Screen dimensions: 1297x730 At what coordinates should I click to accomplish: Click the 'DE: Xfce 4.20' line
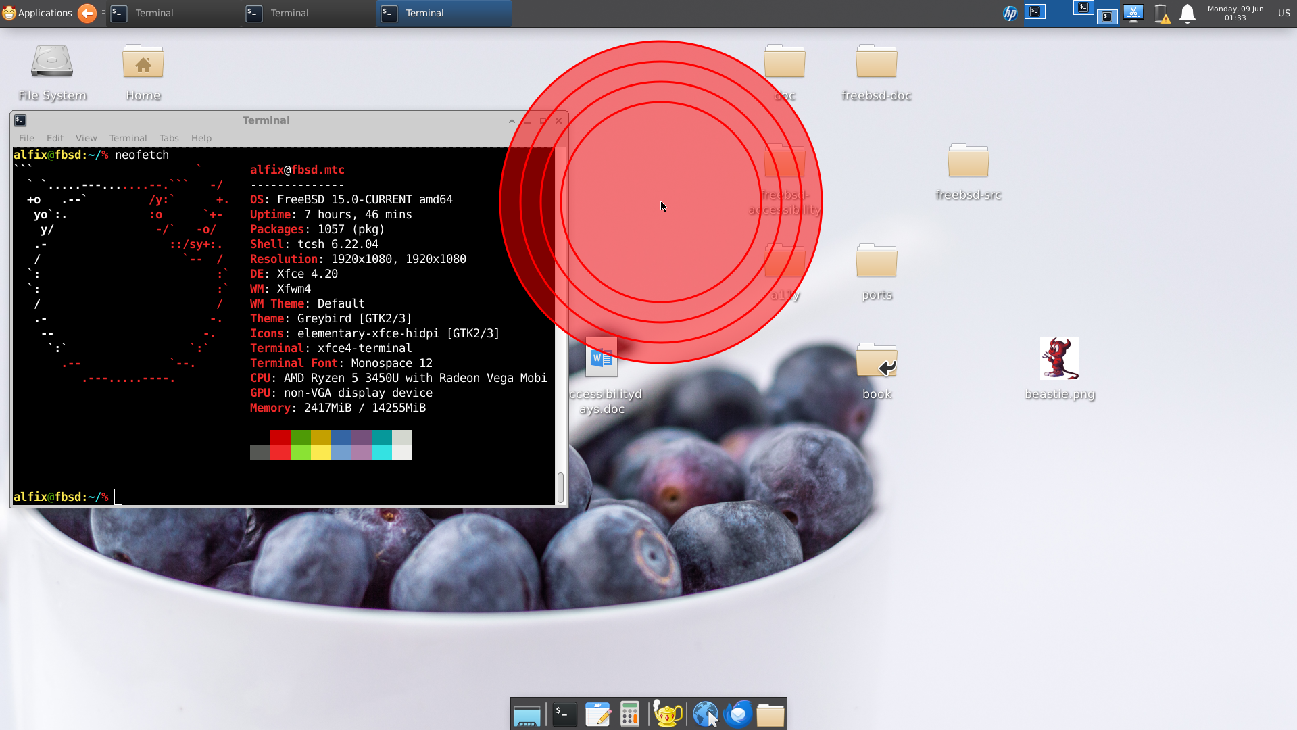click(294, 274)
